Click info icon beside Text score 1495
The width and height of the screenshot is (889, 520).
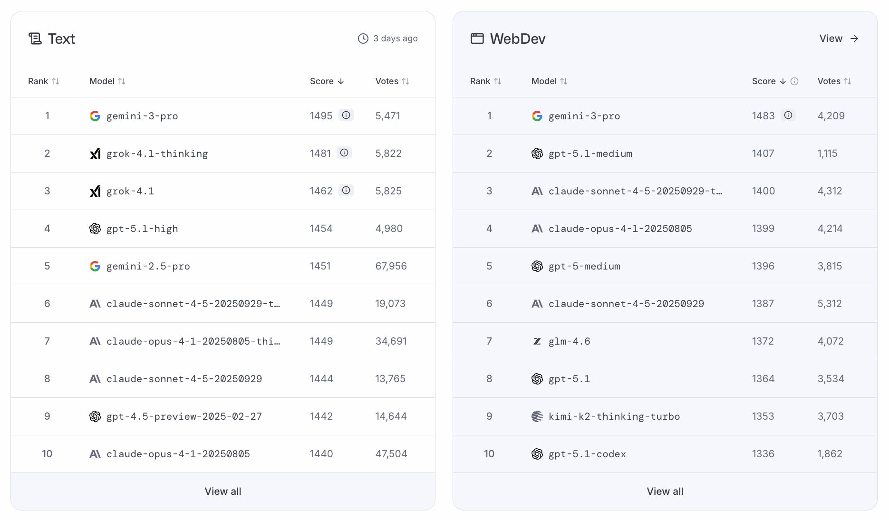(346, 115)
